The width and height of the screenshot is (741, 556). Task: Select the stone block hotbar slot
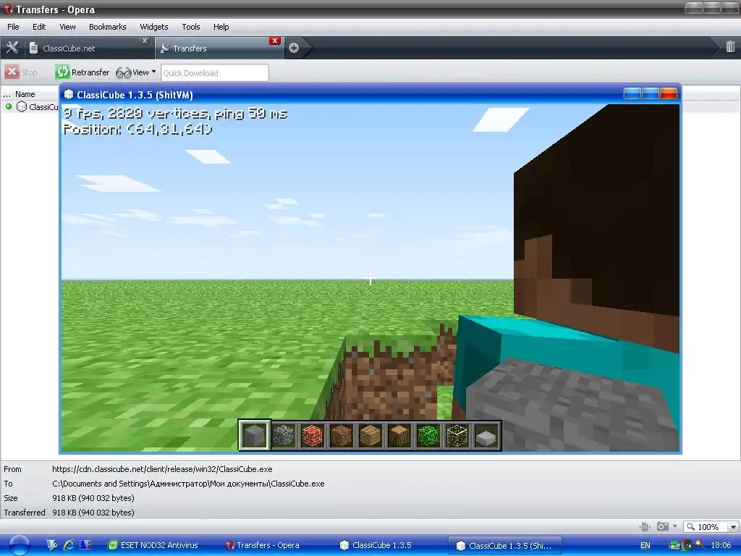[x=254, y=435]
